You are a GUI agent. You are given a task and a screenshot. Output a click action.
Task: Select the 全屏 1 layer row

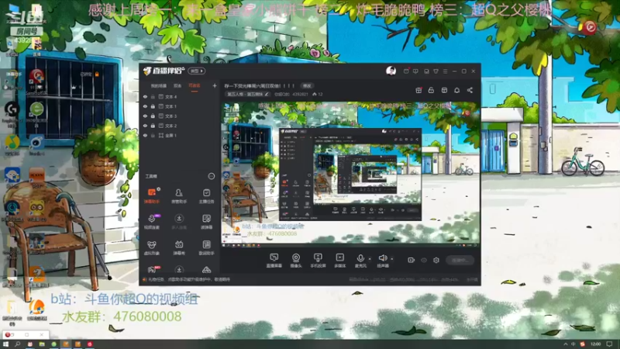click(x=180, y=135)
